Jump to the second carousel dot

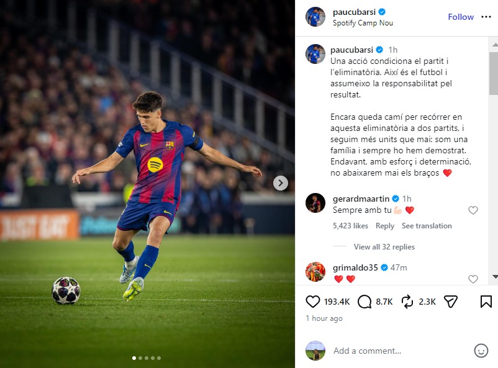coord(140,358)
